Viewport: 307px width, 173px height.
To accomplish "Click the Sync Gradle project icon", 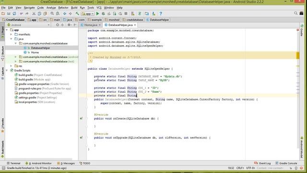I will click(140, 14).
